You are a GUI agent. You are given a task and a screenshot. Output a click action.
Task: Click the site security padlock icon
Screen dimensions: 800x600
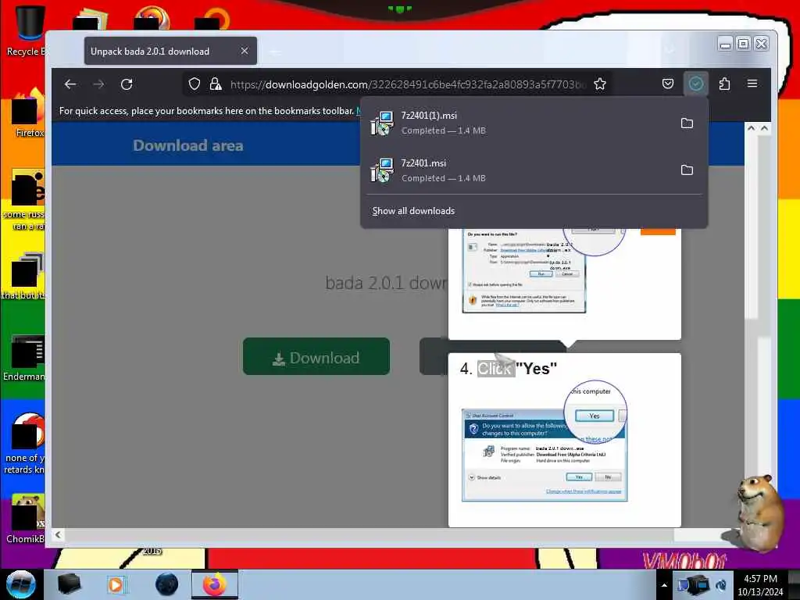click(x=216, y=84)
